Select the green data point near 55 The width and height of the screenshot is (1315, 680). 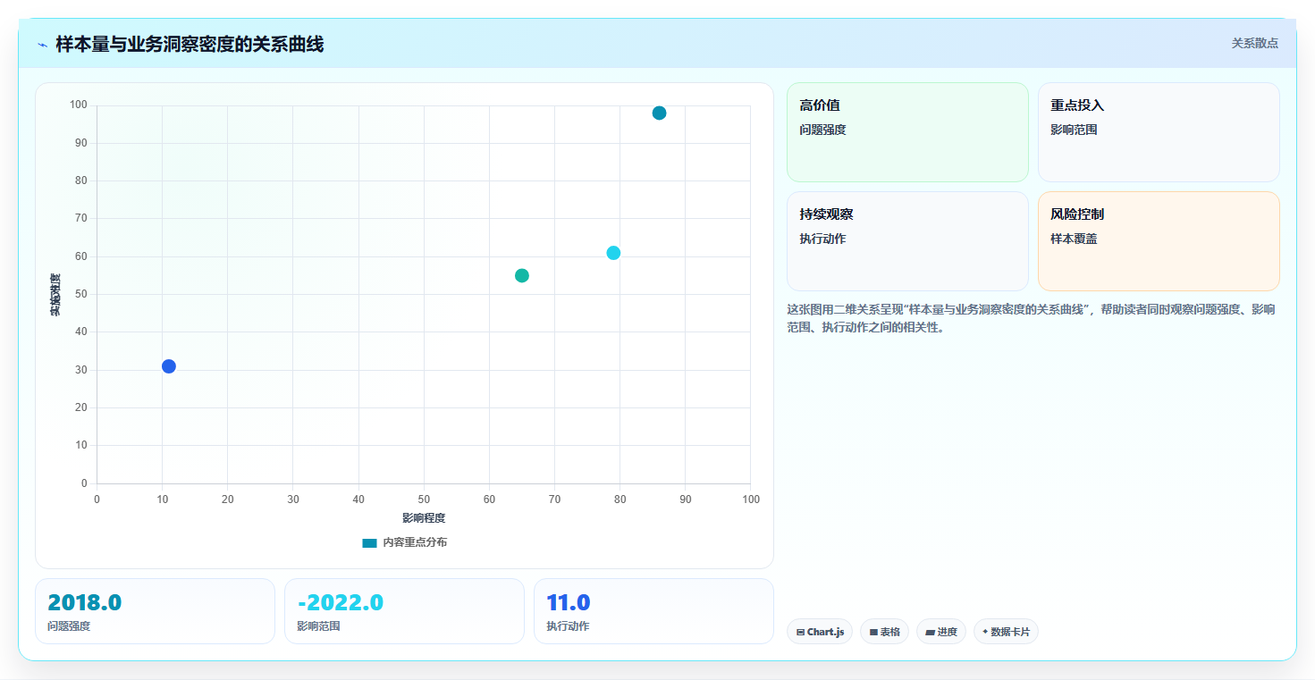point(522,275)
